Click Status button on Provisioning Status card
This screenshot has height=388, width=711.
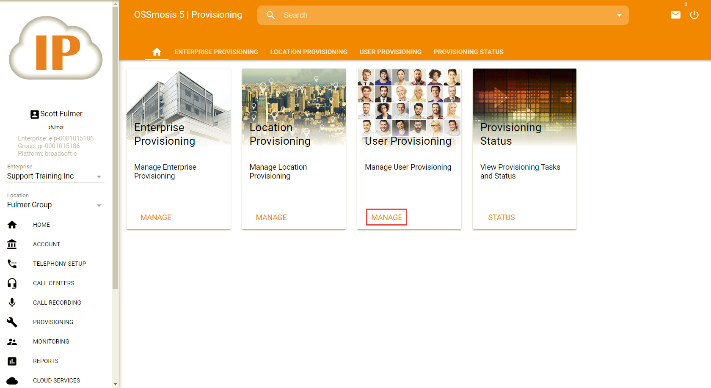[x=501, y=217]
